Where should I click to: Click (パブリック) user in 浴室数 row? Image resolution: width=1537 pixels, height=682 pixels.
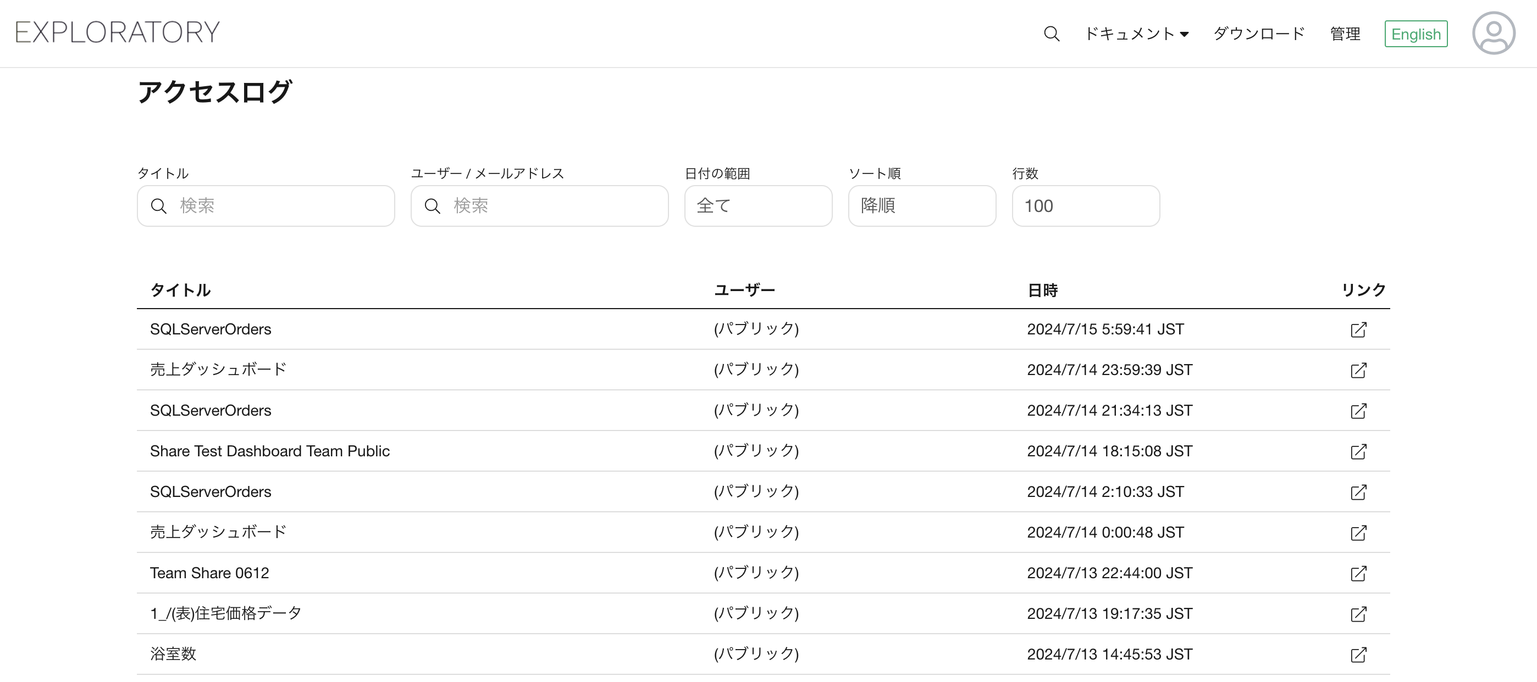coord(756,653)
